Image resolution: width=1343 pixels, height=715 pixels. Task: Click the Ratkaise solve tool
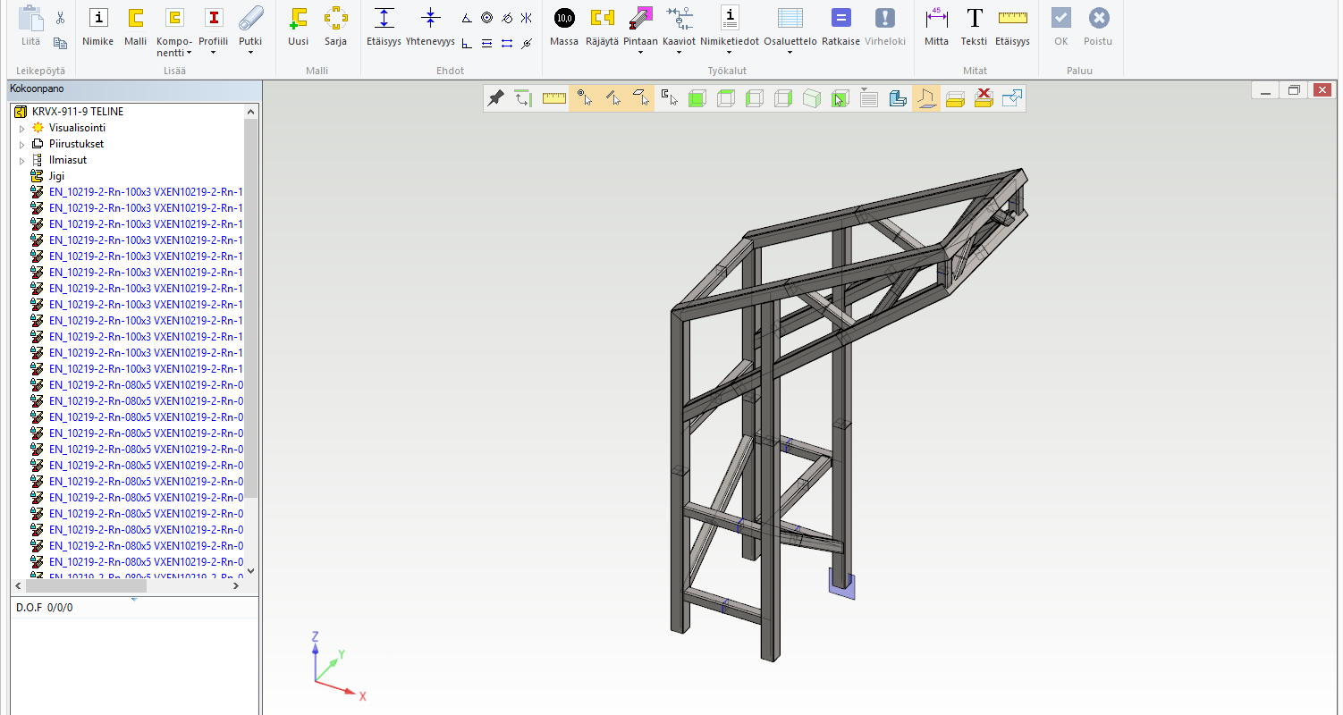pos(840,25)
